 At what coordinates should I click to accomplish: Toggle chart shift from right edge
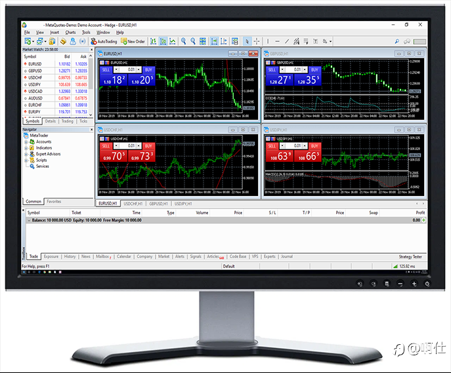224,41
